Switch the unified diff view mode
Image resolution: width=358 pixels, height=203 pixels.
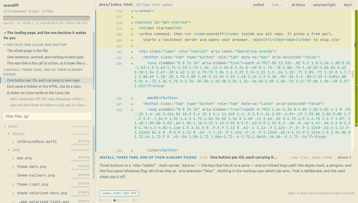(x=258, y=5)
